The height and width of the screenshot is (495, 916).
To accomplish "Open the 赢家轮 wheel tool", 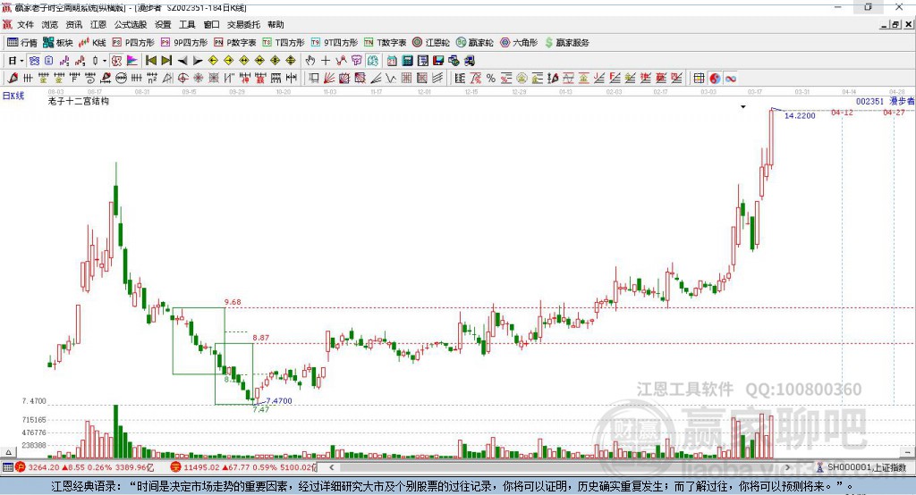I will click(x=475, y=43).
